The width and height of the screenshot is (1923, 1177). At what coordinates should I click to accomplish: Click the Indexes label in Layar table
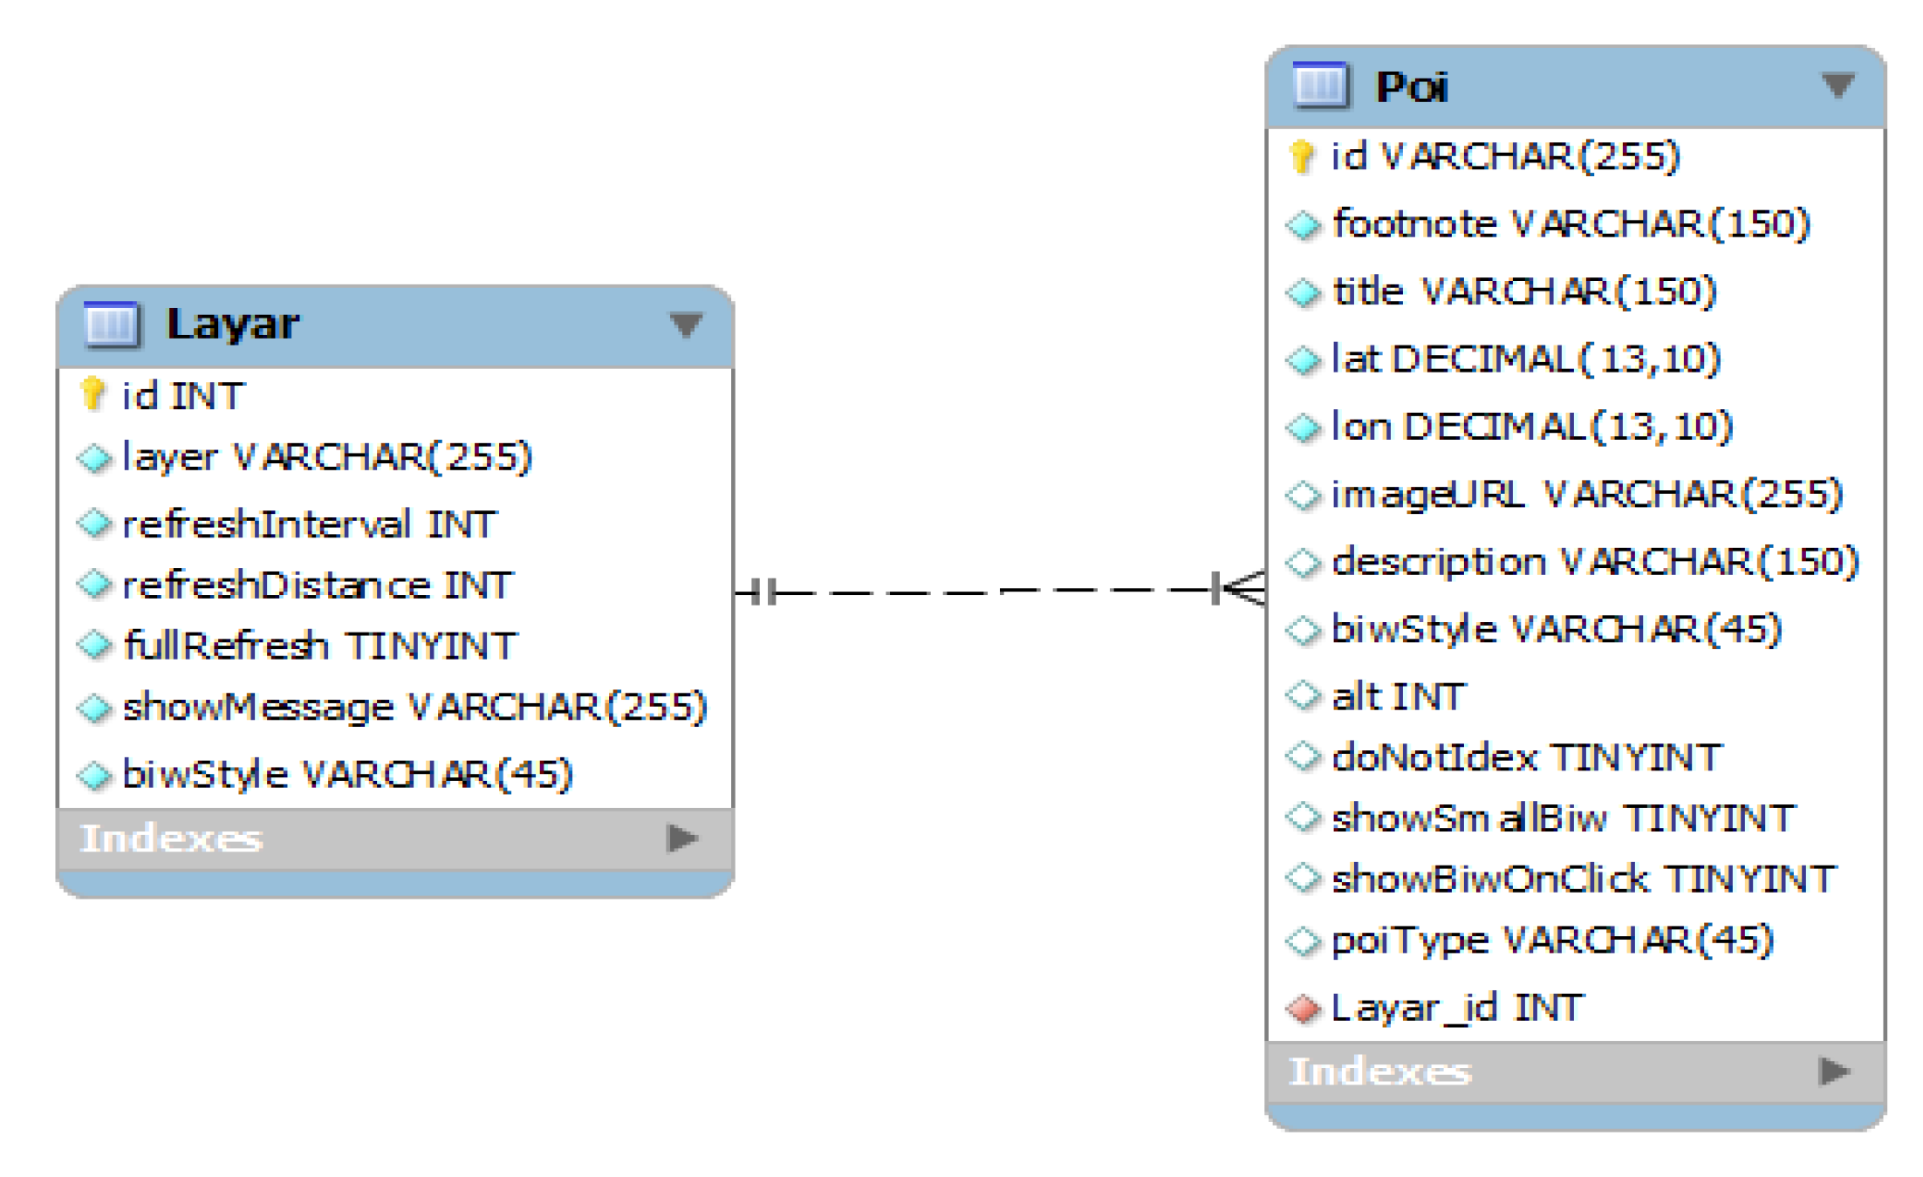[171, 838]
